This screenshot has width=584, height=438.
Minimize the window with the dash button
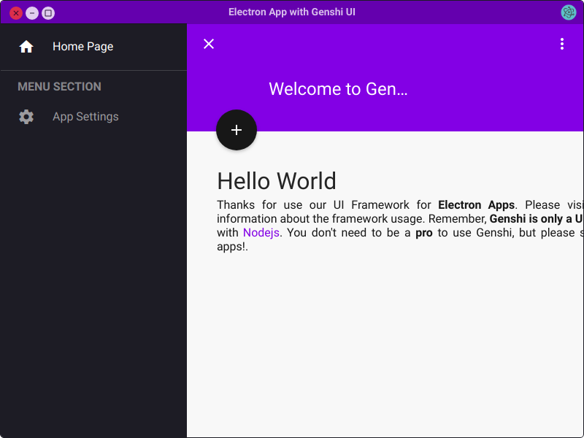click(x=32, y=13)
